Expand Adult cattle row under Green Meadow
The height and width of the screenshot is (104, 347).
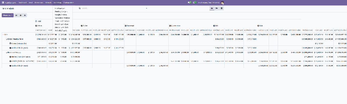19,48
